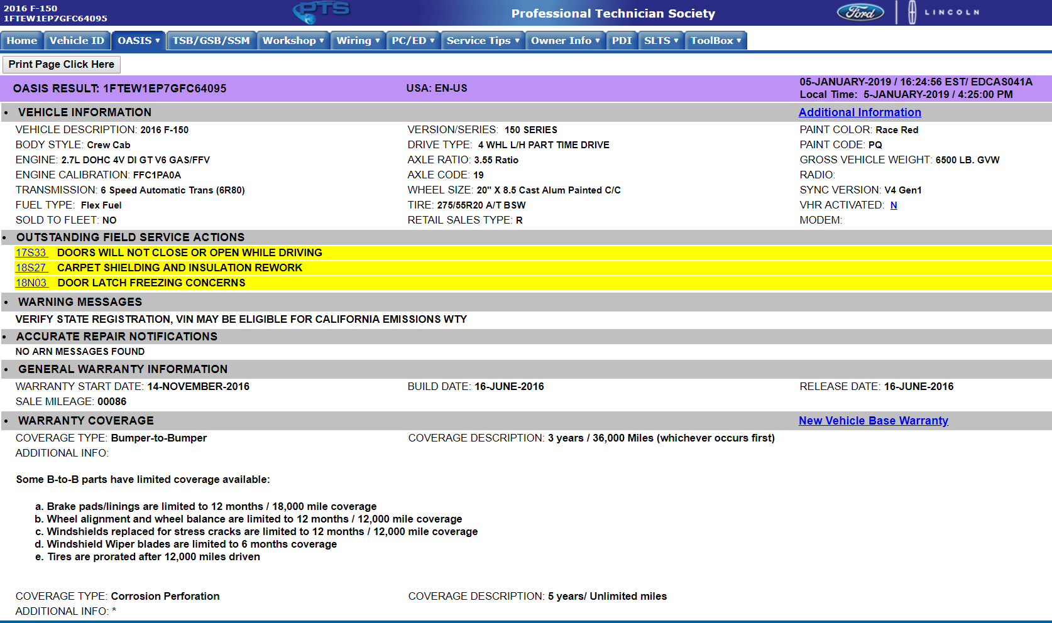The image size is (1052, 623).
Task: Click sale mileage 00086 value
Action: coord(112,402)
